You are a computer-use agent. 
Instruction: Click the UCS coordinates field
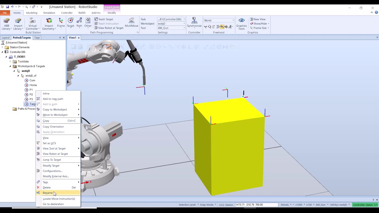pyautogui.click(x=256, y=205)
